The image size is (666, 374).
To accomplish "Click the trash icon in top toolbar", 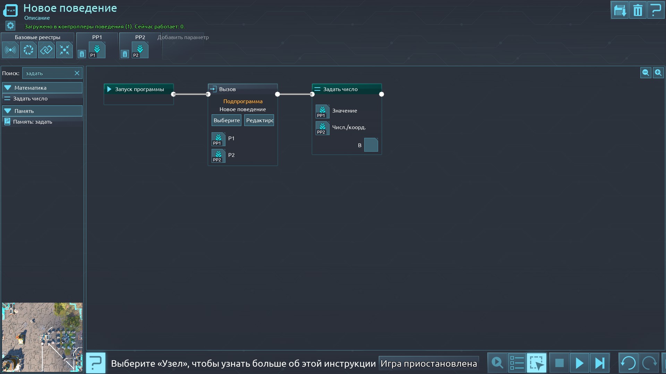I will pos(638,10).
